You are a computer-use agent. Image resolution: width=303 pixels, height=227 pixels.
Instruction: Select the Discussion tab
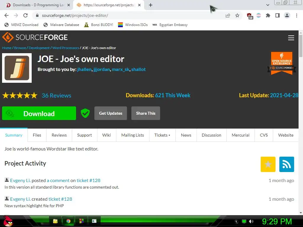(x=211, y=135)
